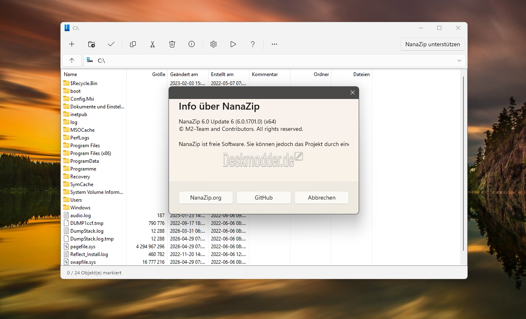Go up one folder with arrow button
526x319 pixels.
[72, 61]
